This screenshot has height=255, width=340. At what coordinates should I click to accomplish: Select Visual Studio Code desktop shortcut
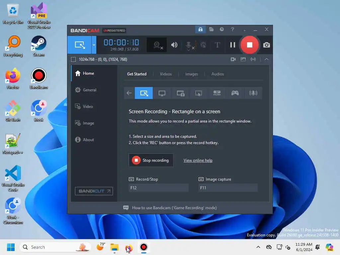(x=13, y=178)
